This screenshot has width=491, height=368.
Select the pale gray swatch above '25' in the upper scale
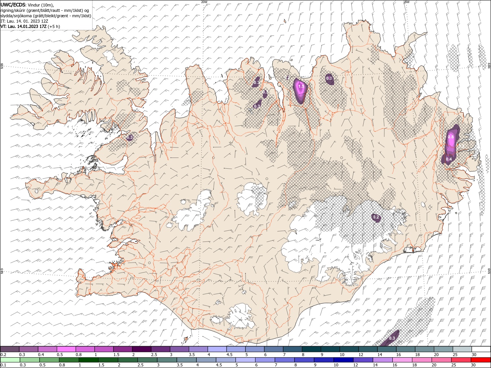pyautogui.click(x=463, y=349)
